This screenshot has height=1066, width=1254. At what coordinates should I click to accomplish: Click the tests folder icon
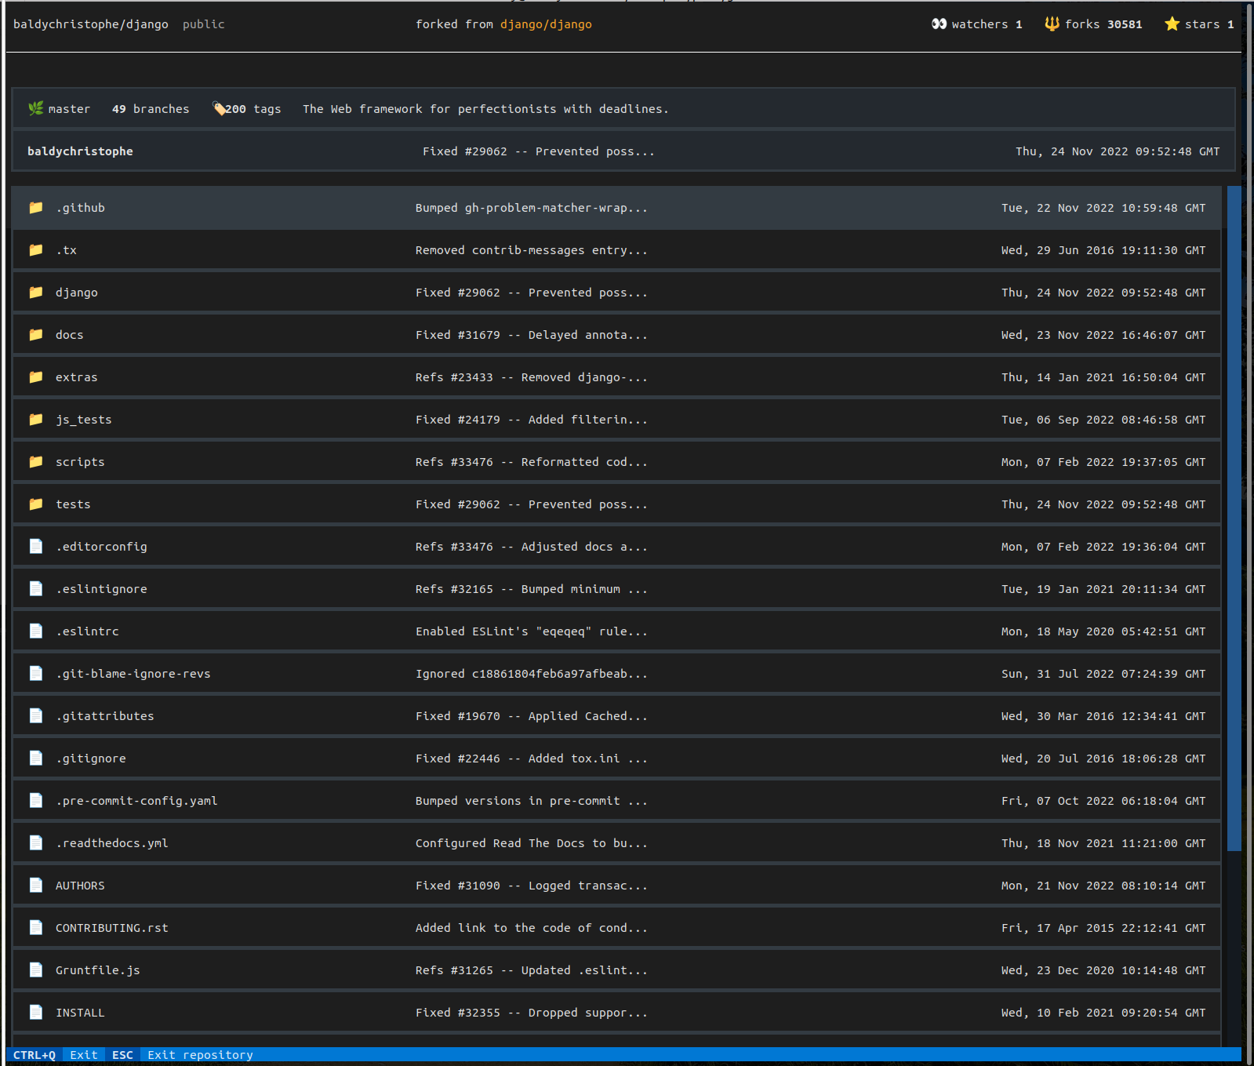(x=36, y=504)
